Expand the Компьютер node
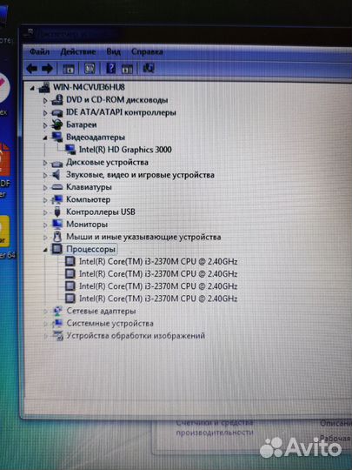Viewport: 352px width, 470px height. click(45, 200)
